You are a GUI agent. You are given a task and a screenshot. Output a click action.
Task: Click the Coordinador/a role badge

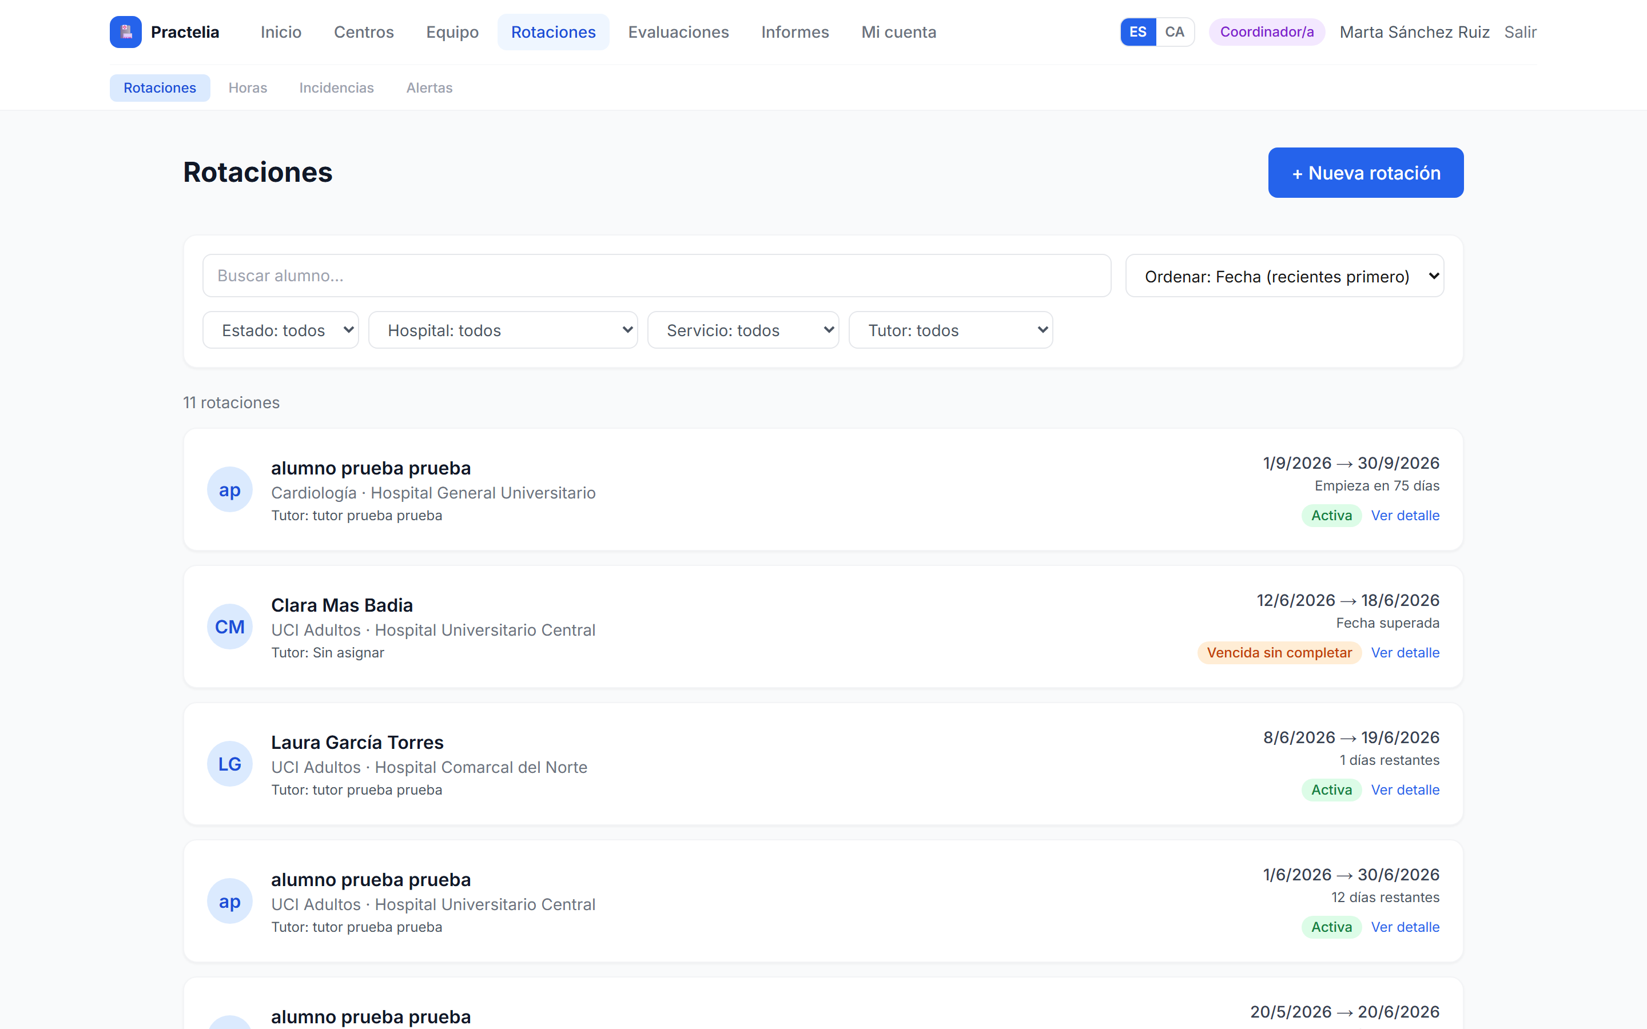1267,32
